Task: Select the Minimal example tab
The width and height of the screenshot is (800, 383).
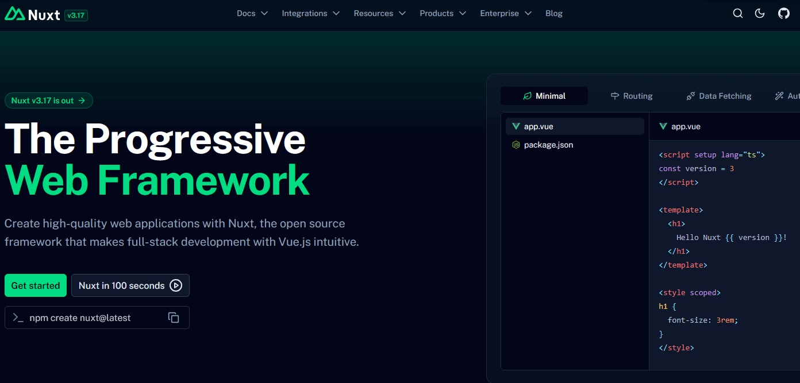Action: [544, 96]
